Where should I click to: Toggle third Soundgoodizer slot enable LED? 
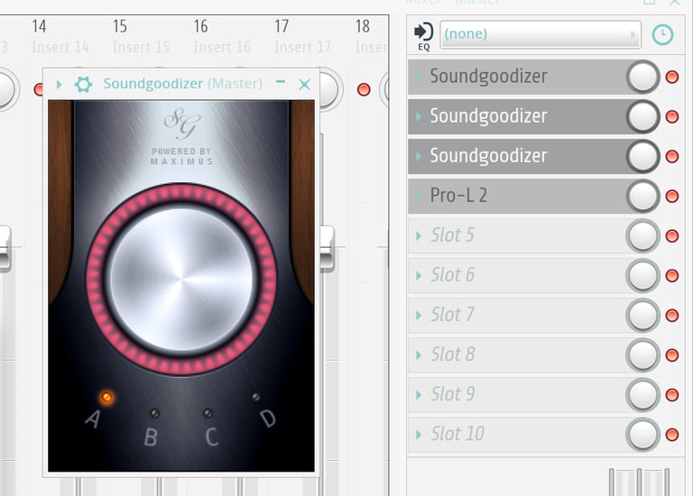[672, 156]
